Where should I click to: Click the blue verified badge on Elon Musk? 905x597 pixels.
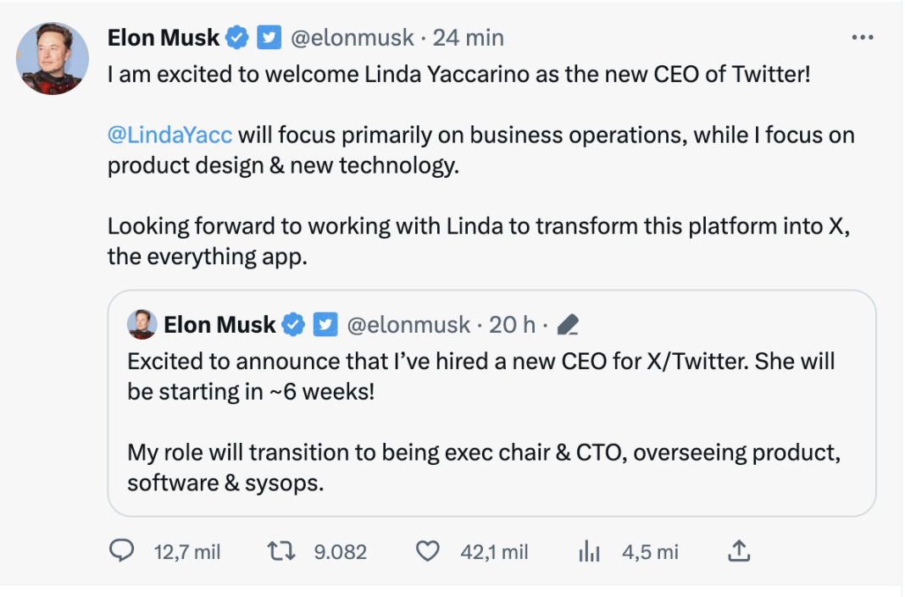236,36
